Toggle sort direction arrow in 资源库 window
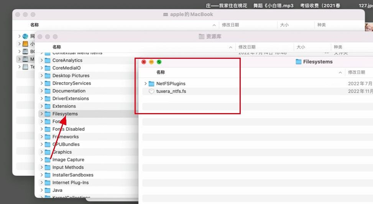The height and width of the screenshot is (204, 373). pos(230,47)
